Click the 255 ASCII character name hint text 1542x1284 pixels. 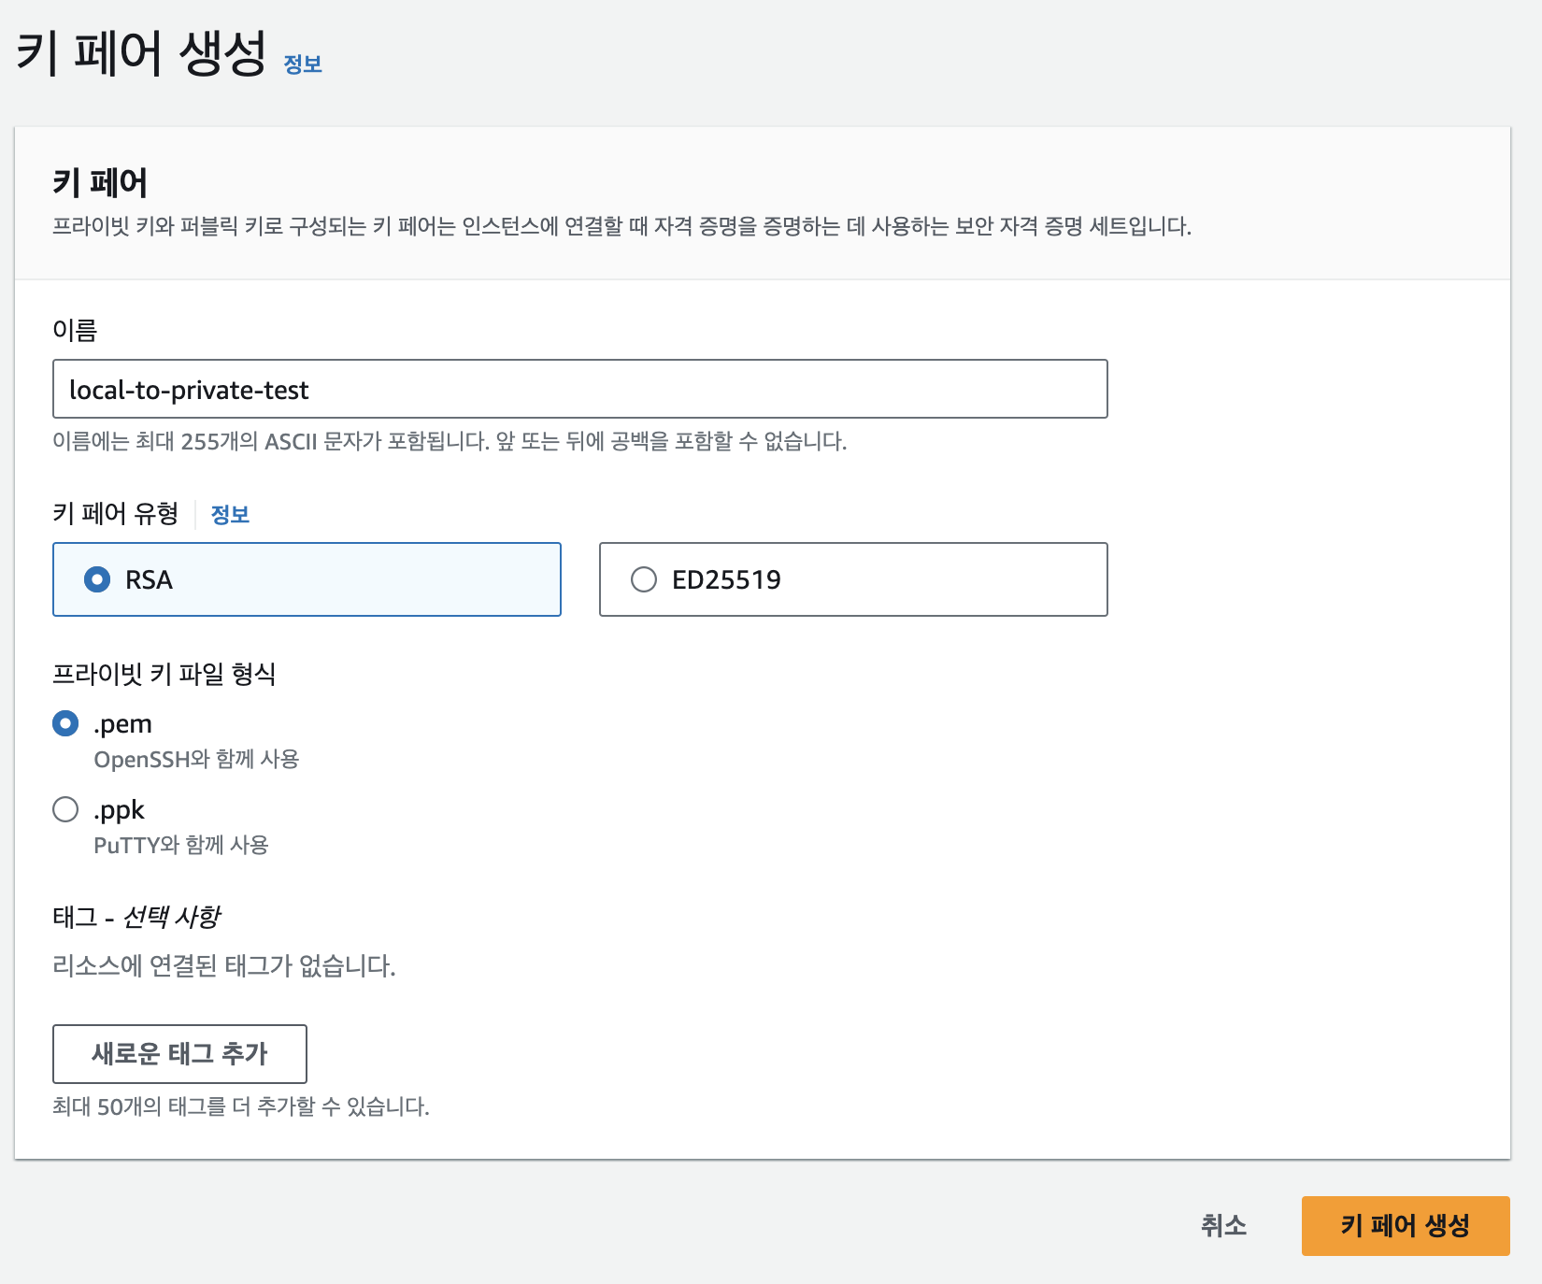[450, 441]
